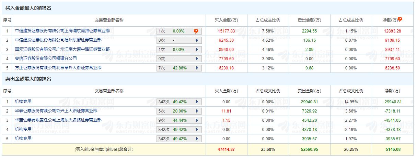Click total buy amount 47414.87
Screen dimensions: 416x158
tap(226, 149)
